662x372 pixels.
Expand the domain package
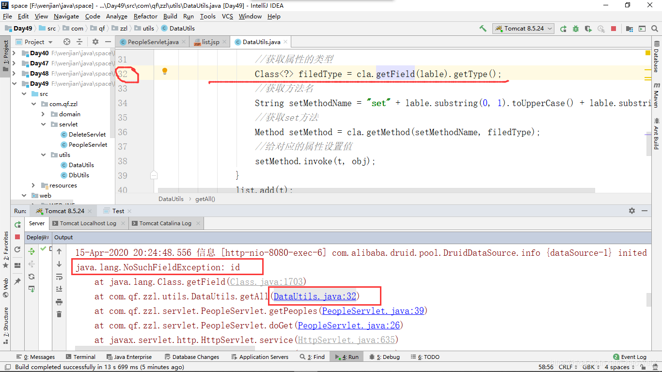click(x=43, y=114)
